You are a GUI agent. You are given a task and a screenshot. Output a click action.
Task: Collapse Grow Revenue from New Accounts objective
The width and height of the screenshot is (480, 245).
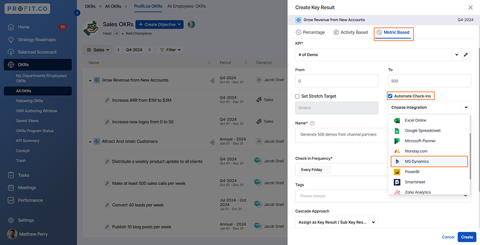pos(90,81)
